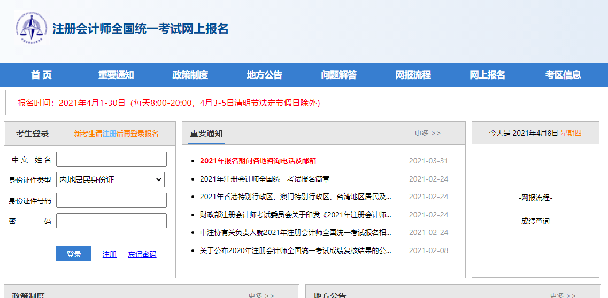
Task: Focus the 身份证件号码 input field
Action: point(111,200)
